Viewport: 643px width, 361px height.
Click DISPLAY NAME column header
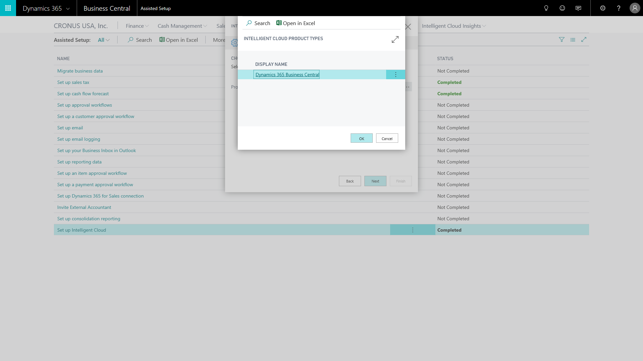click(271, 64)
